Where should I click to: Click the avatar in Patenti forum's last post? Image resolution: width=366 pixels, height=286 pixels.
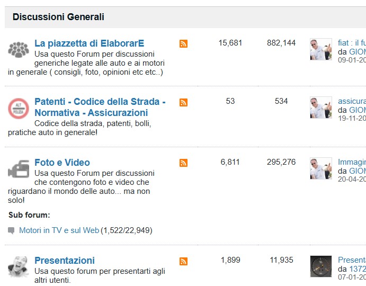pos(321,108)
